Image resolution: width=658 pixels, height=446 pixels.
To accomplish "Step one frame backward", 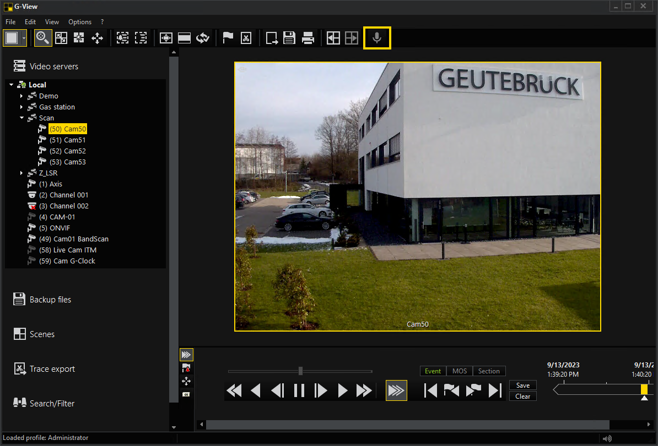I will 277,390.
